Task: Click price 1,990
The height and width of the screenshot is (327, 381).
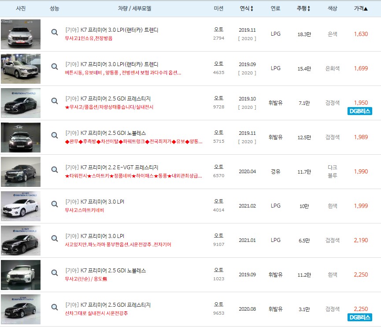Action: (x=361, y=171)
